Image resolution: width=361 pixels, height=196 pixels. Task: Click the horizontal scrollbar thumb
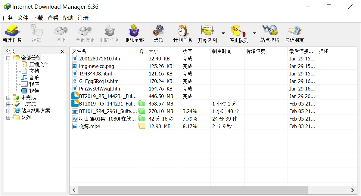point(193,190)
